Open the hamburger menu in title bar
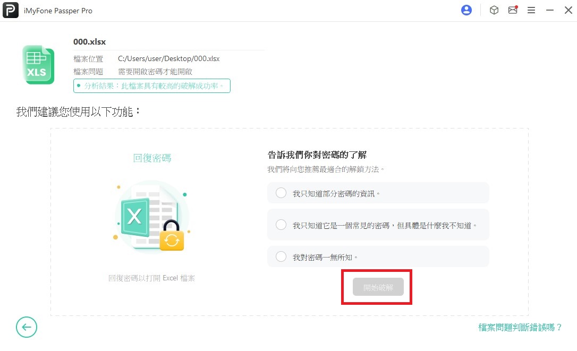577x351 pixels. point(531,10)
